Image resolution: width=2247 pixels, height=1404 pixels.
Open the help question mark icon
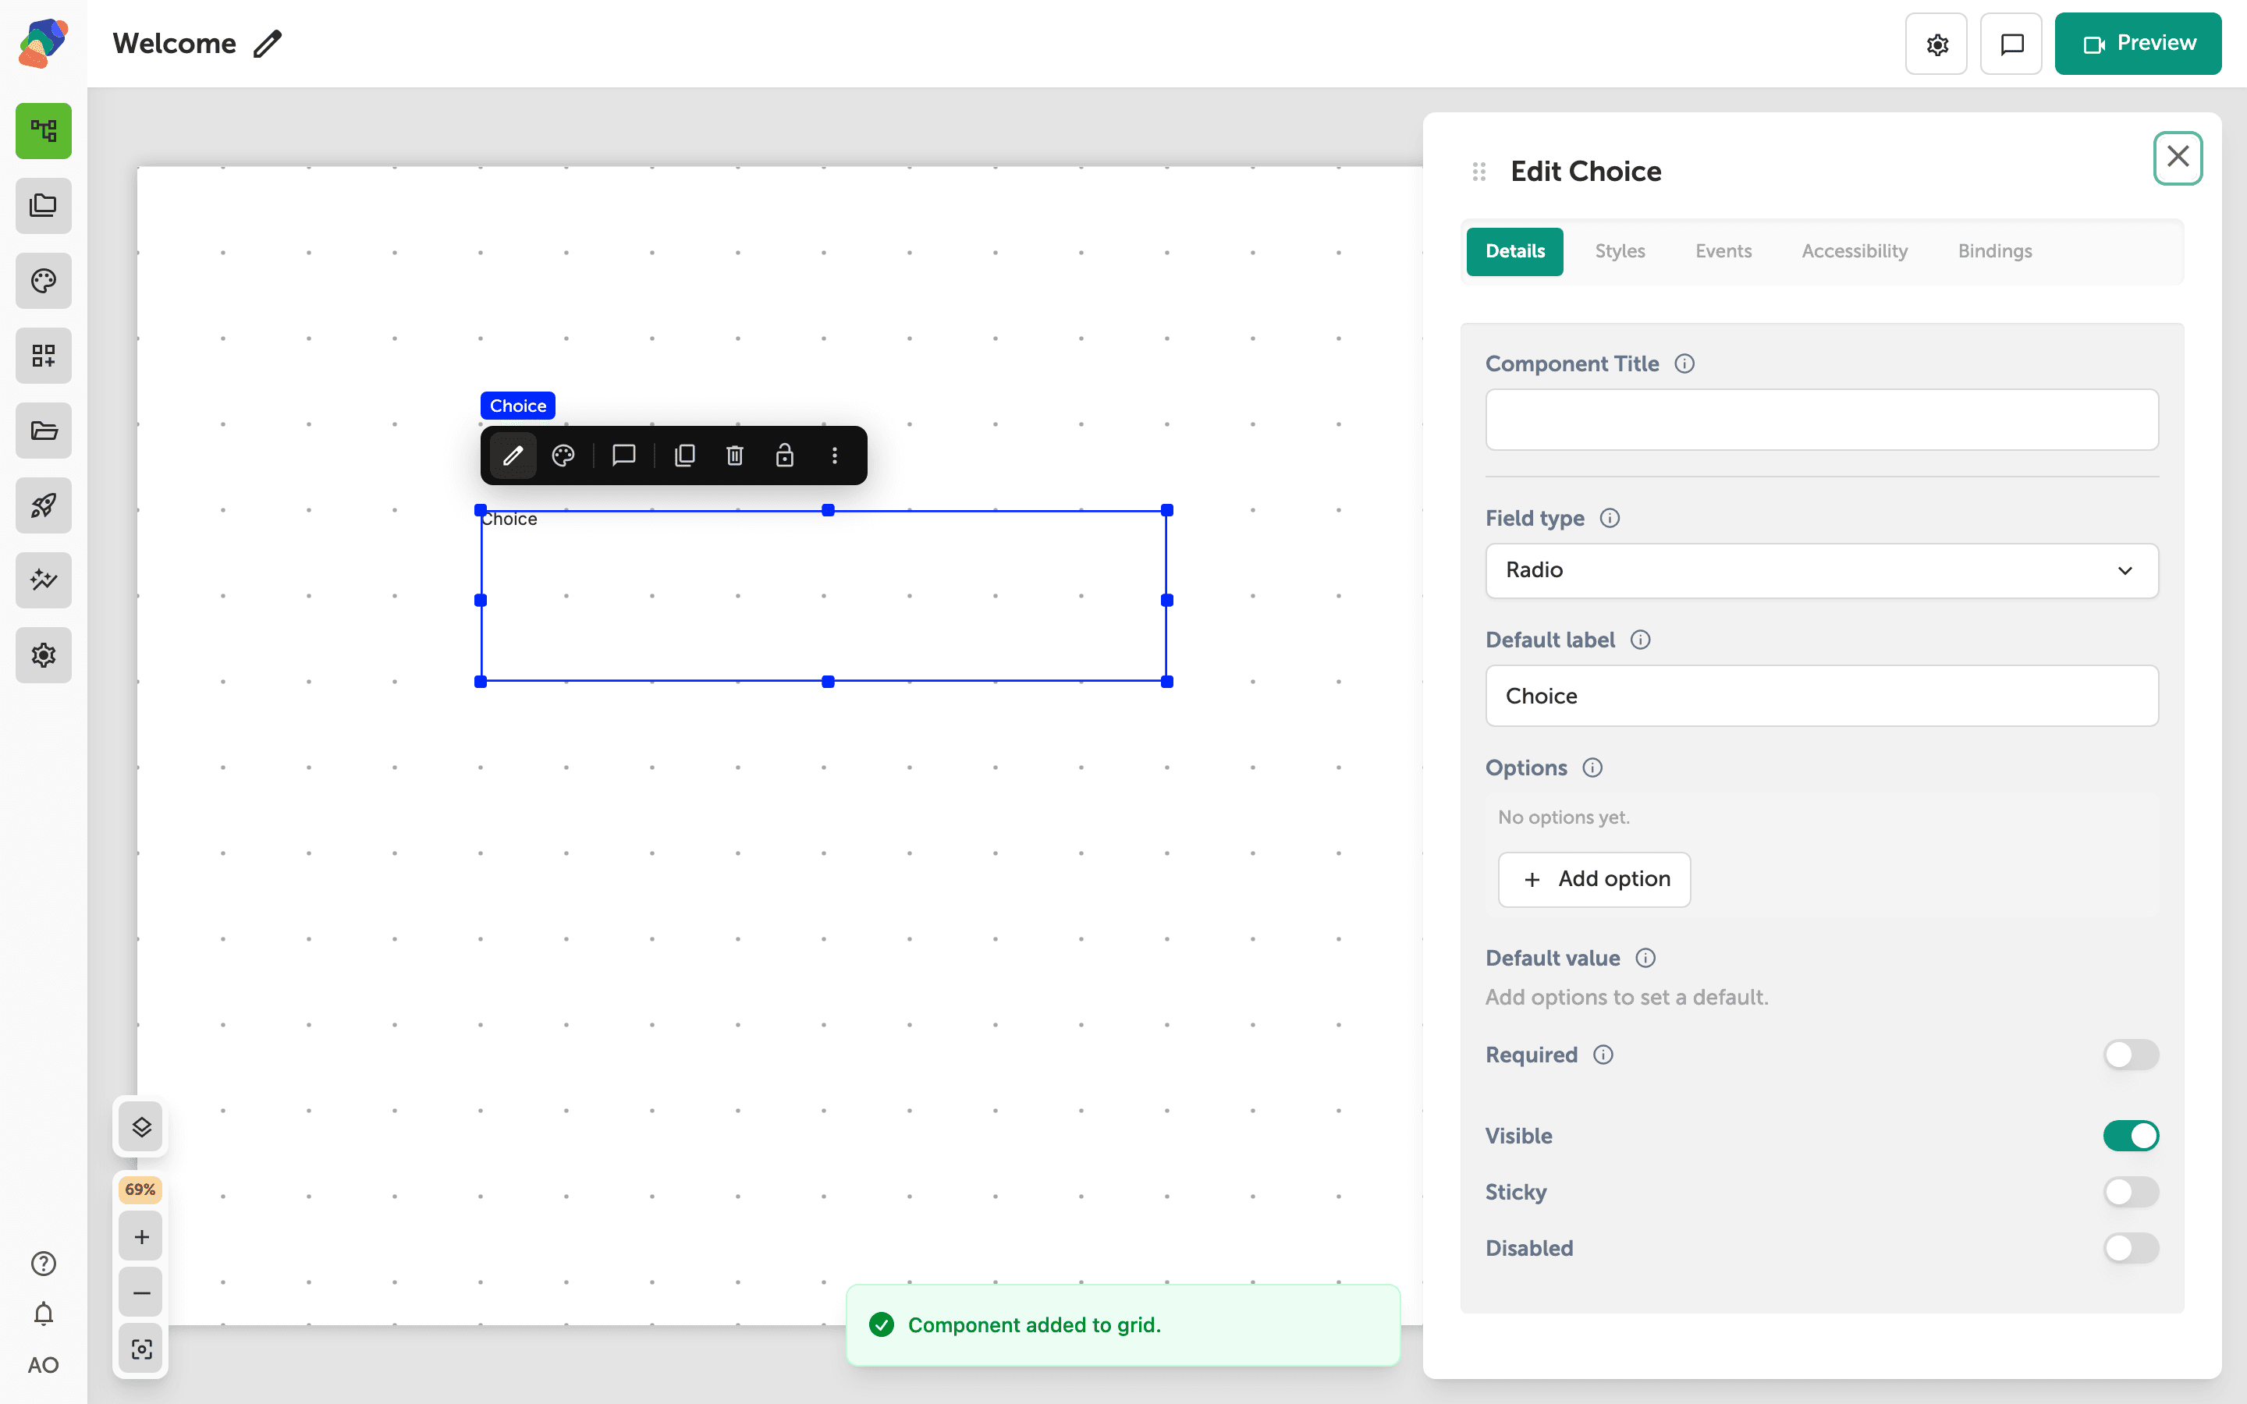44,1264
